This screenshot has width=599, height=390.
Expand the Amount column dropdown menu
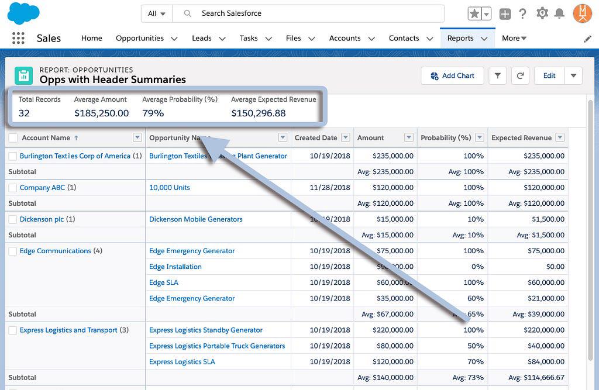[x=409, y=138]
